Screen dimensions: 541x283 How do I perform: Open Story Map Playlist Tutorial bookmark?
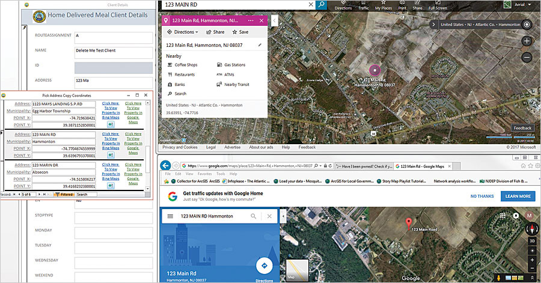tap(401, 181)
